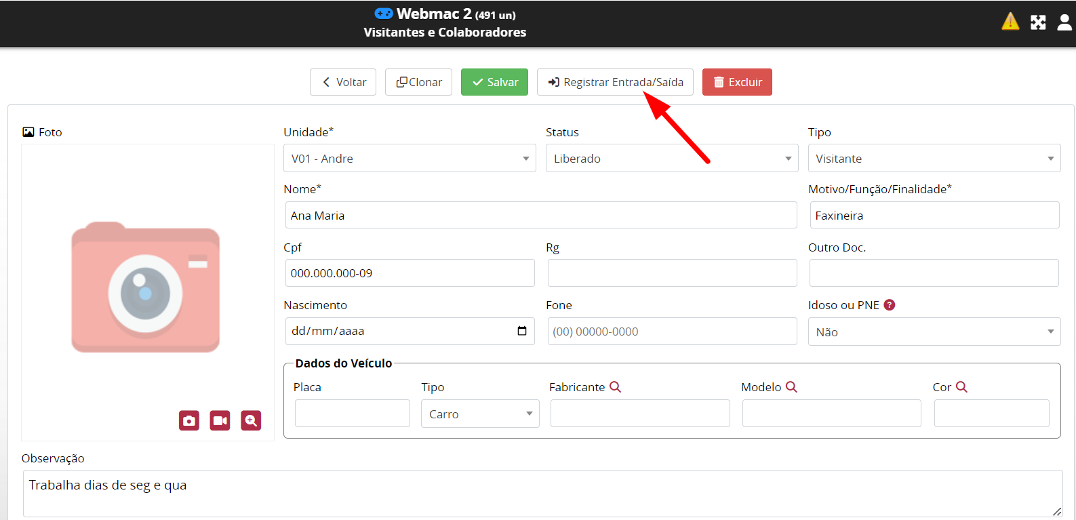Screen dimensions: 1076x520
Task: Open the user profile icon
Action: click(1064, 22)
